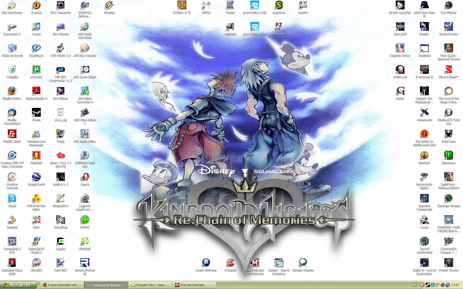Select the Winamp desktop icon
This screenshot has height=289, width=463.
pos(109,6)
